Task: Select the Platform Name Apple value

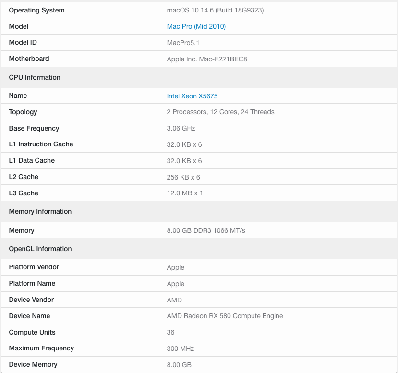Action: point(176,284)
